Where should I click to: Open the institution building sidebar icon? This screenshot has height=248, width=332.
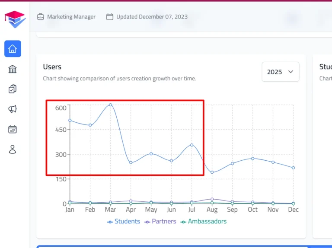(x=13, y=69)
